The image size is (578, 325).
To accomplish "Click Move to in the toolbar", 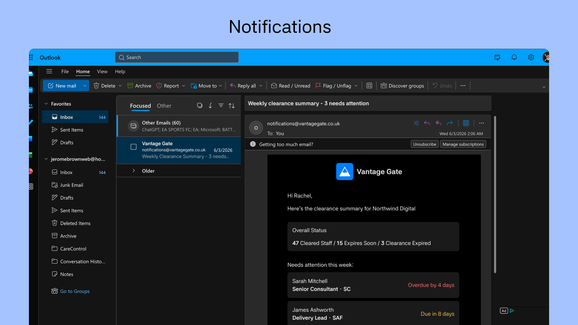I will pyautogui.click(x=204, y=86).
